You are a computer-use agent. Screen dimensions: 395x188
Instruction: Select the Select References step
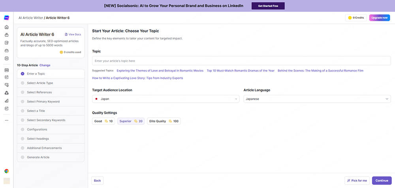[51, 92]
